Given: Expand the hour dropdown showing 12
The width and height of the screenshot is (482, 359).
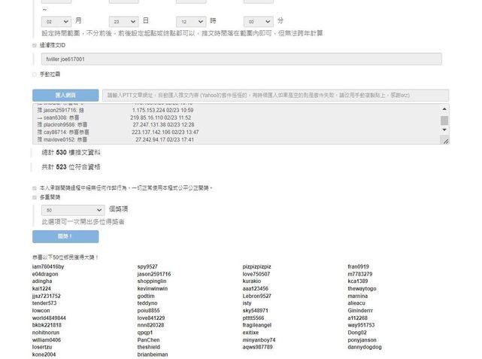Looking at the screenshot, I should point(191,22).
